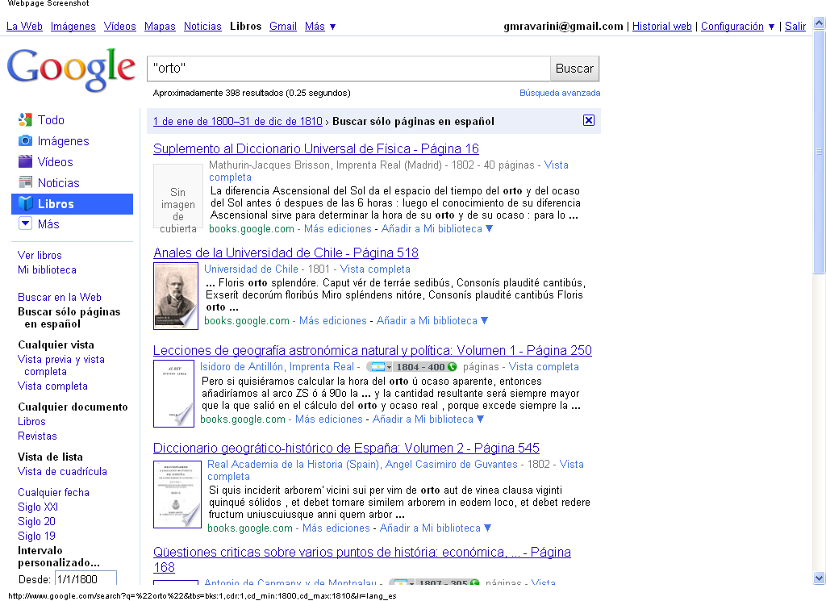Open Imágenes in the top navigation bar
This screenshot has width=826, height=601.
[x=73, y=26]
